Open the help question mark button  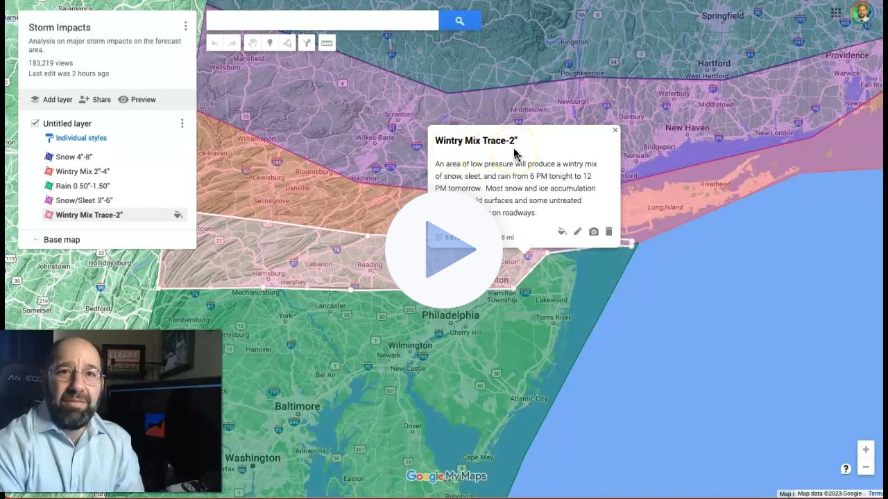846,469
